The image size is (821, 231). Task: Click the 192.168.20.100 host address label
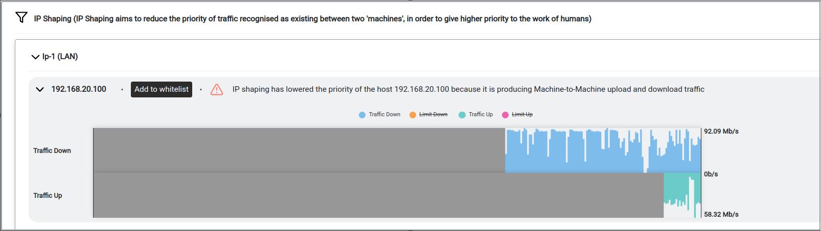79,89
